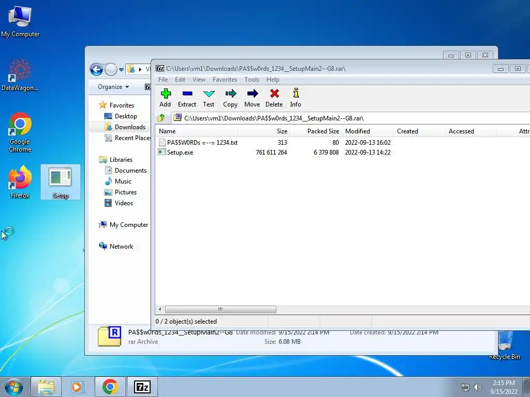Viewport: 530px width, 397px height.
Task: Open the Edit menu in 7-Zip
Action: tap(180, 79)
